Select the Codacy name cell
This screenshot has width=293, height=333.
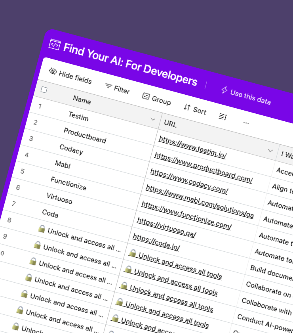pyautogui.click(x=71, y=149)
